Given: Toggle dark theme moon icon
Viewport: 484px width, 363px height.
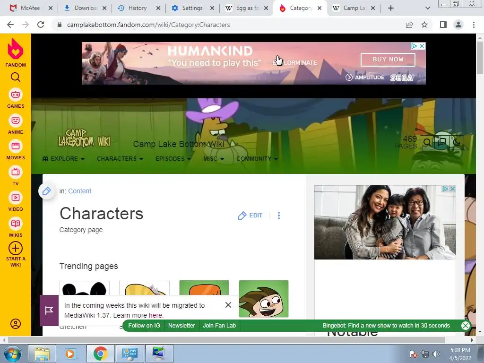Looking at the screenshot, I should [457, 142].
